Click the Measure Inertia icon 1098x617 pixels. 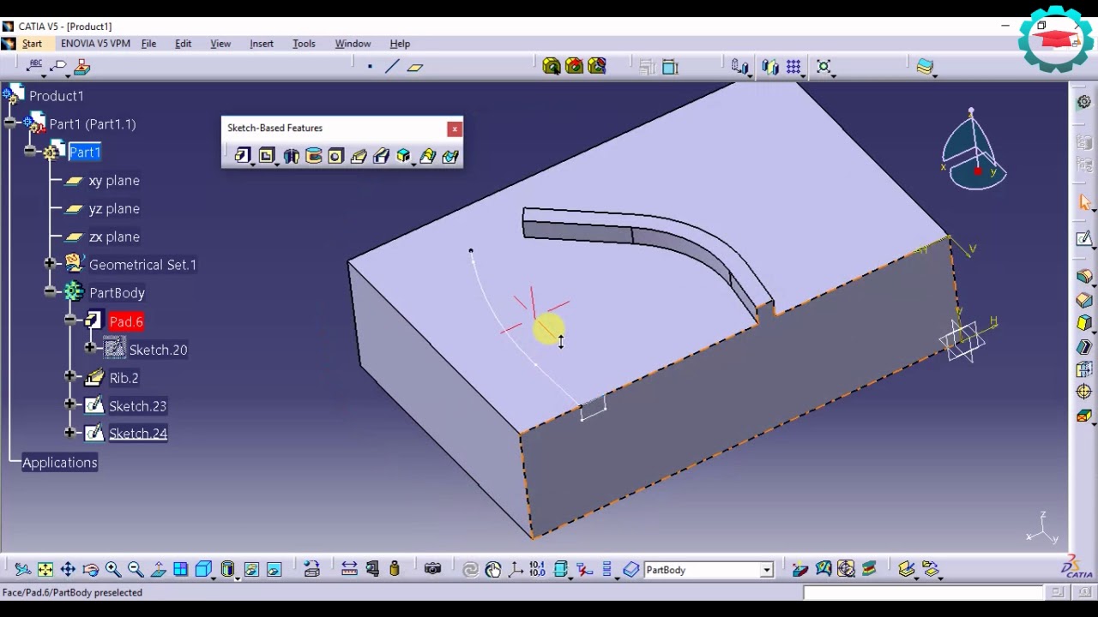pyautogui.click(x=395, y=569)
